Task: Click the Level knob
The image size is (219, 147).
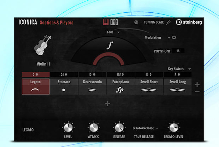Action: (x=68, y=128)
